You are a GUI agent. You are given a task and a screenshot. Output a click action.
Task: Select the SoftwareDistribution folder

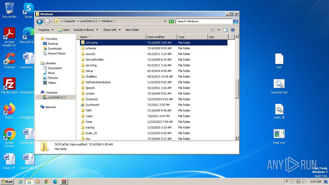[x=153, y=82]
